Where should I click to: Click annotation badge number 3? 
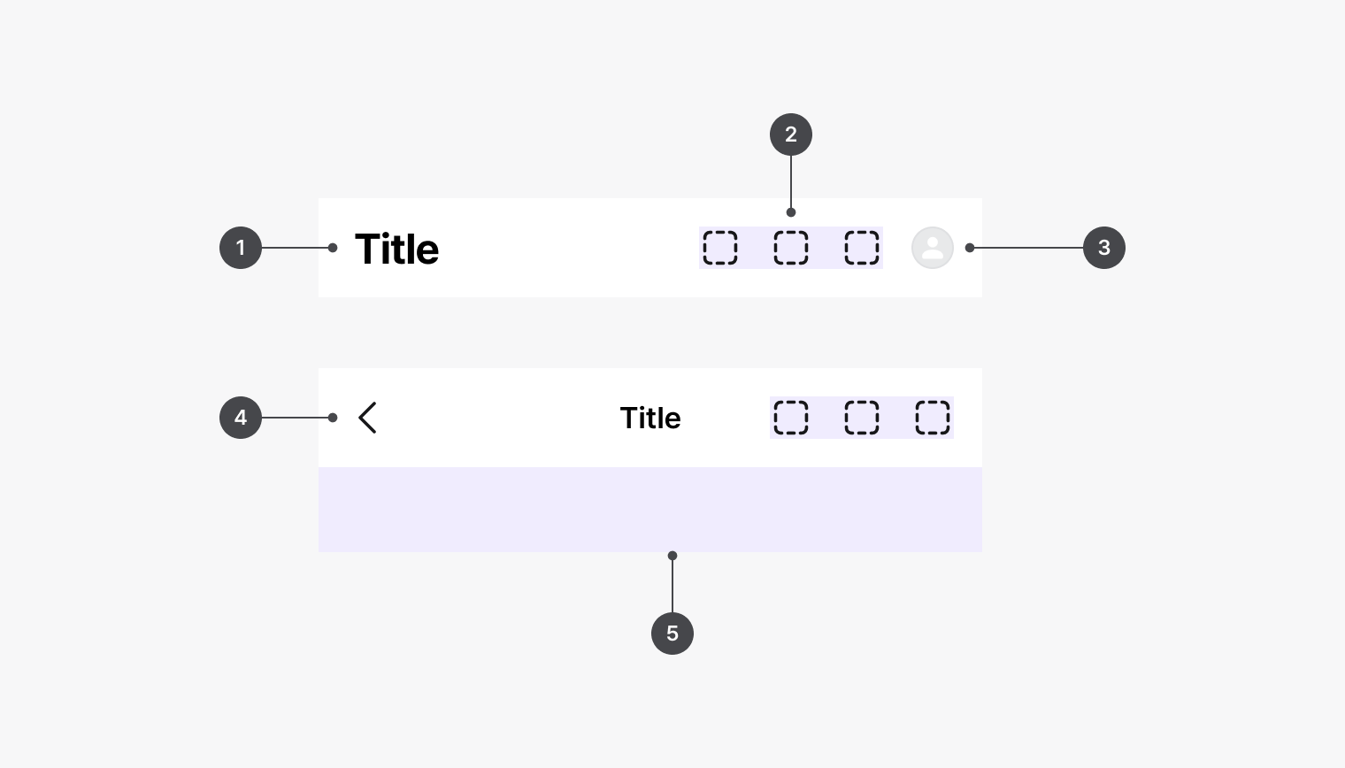[x=1104, y=248]
